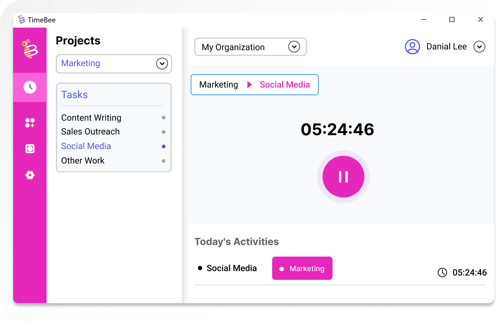
Task: Click the user profile avatar icon
Action: (412, 47)
